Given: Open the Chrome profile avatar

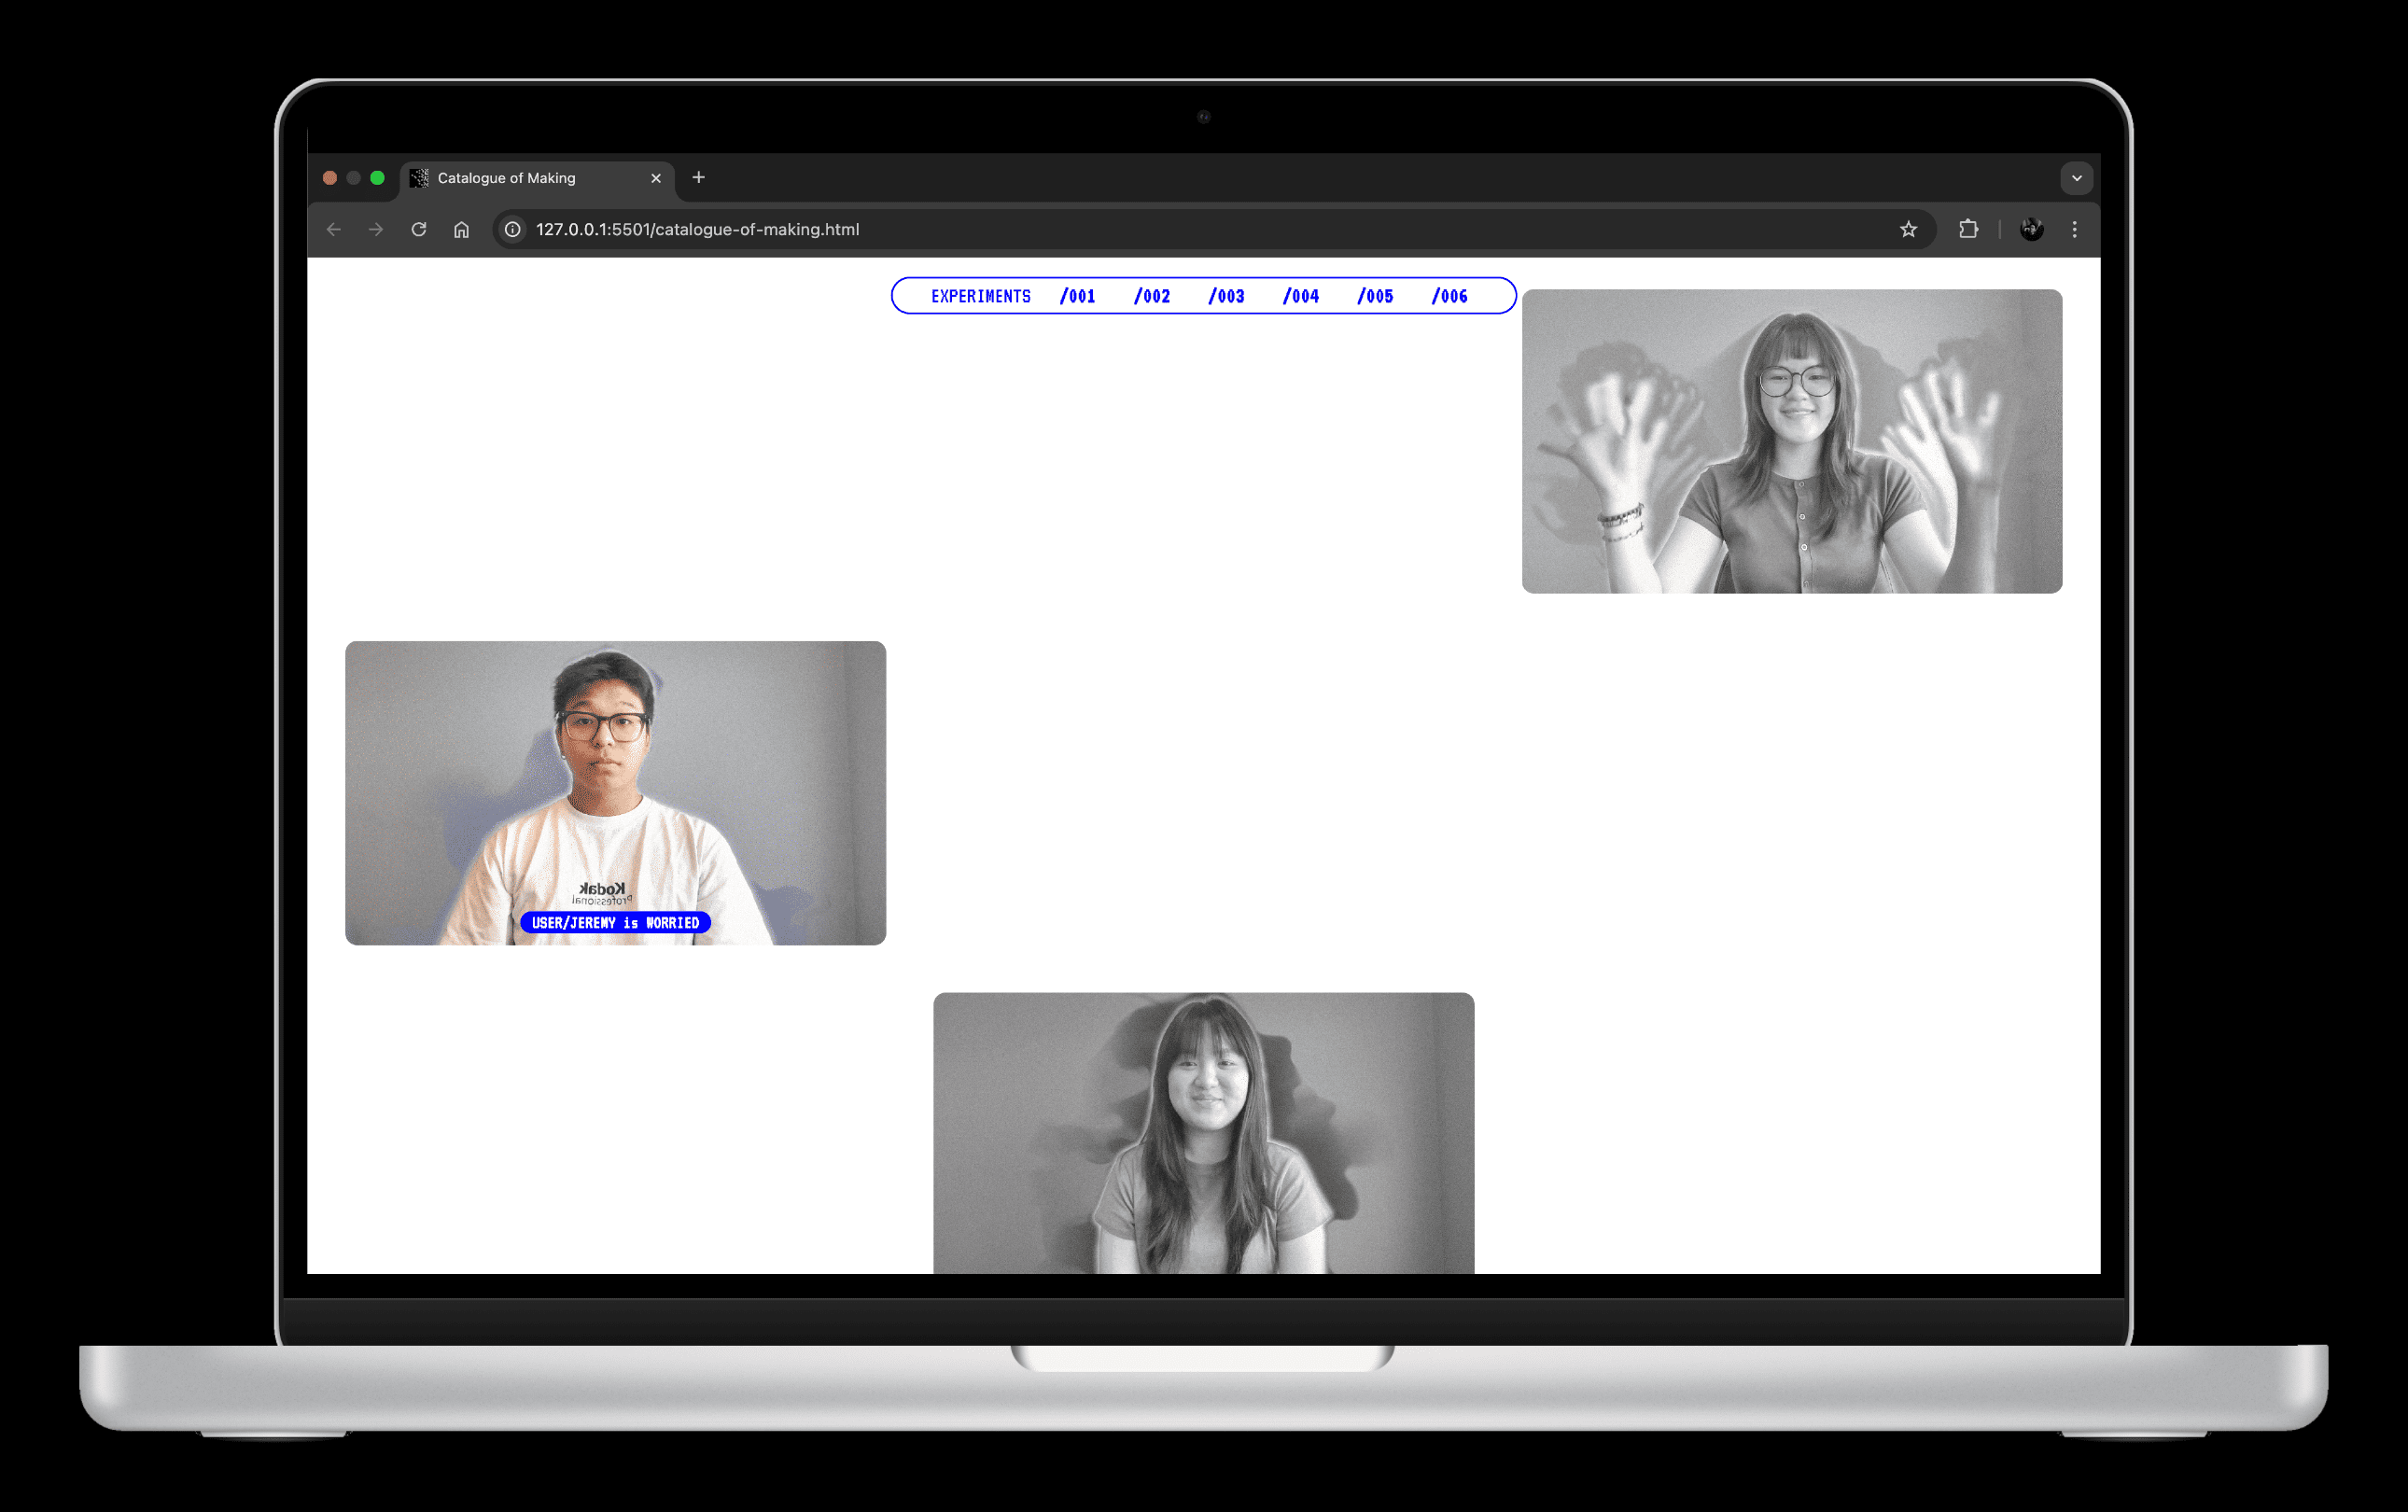Looking at the screenshot, I should (2031, 229).
